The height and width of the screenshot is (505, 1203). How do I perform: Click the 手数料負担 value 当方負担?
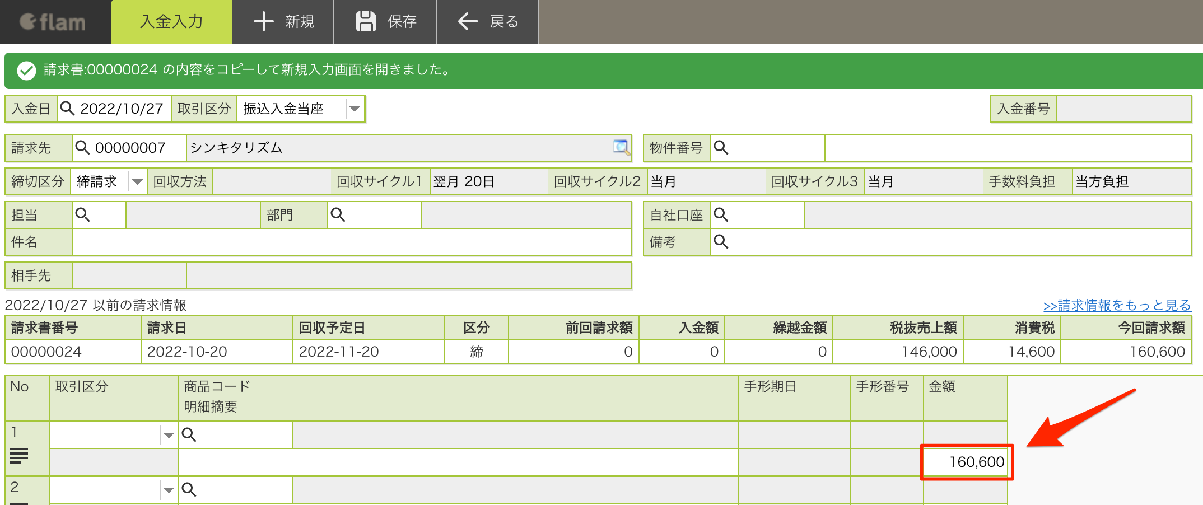coord(1102,181)
